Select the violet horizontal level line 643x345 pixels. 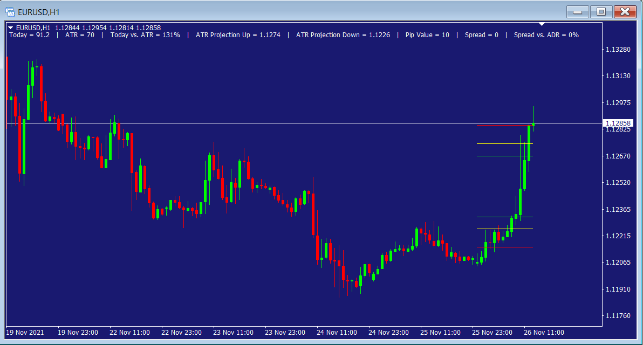pos(496,156)
